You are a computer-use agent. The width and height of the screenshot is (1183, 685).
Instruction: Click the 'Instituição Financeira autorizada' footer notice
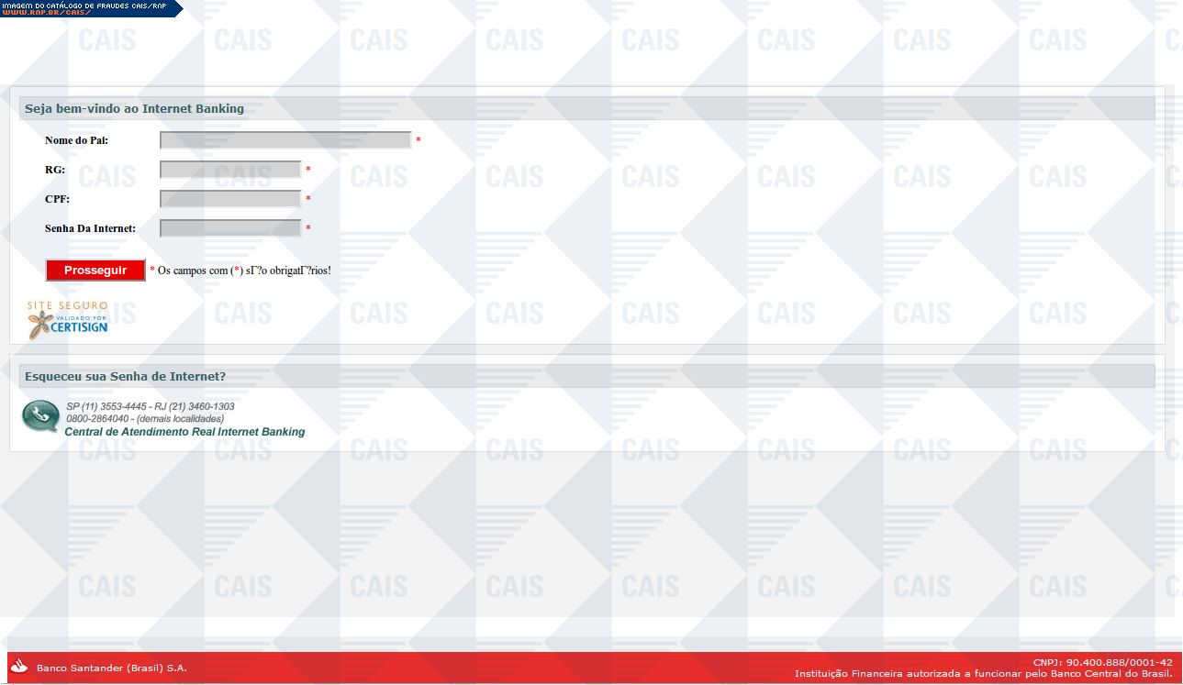pyautogui.click(x=983, y=674)
